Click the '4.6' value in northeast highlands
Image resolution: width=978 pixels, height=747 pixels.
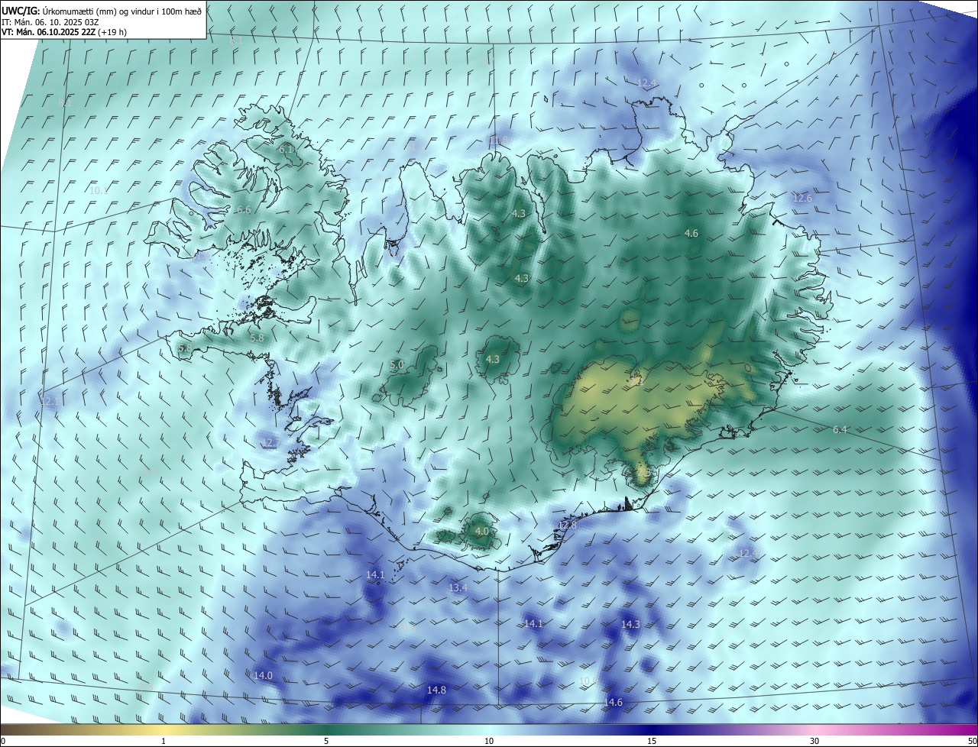(691, 233)
